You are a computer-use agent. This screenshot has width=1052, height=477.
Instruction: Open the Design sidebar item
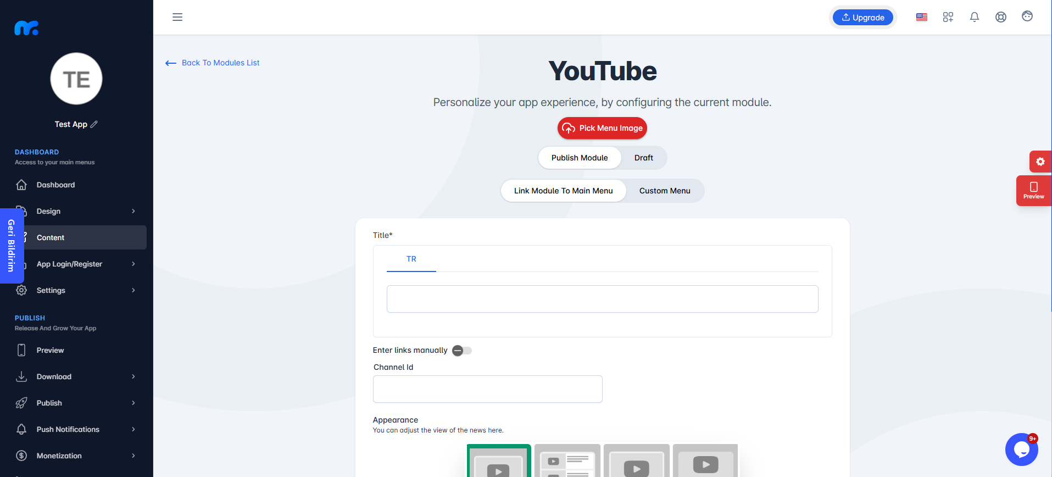point(76,211)
